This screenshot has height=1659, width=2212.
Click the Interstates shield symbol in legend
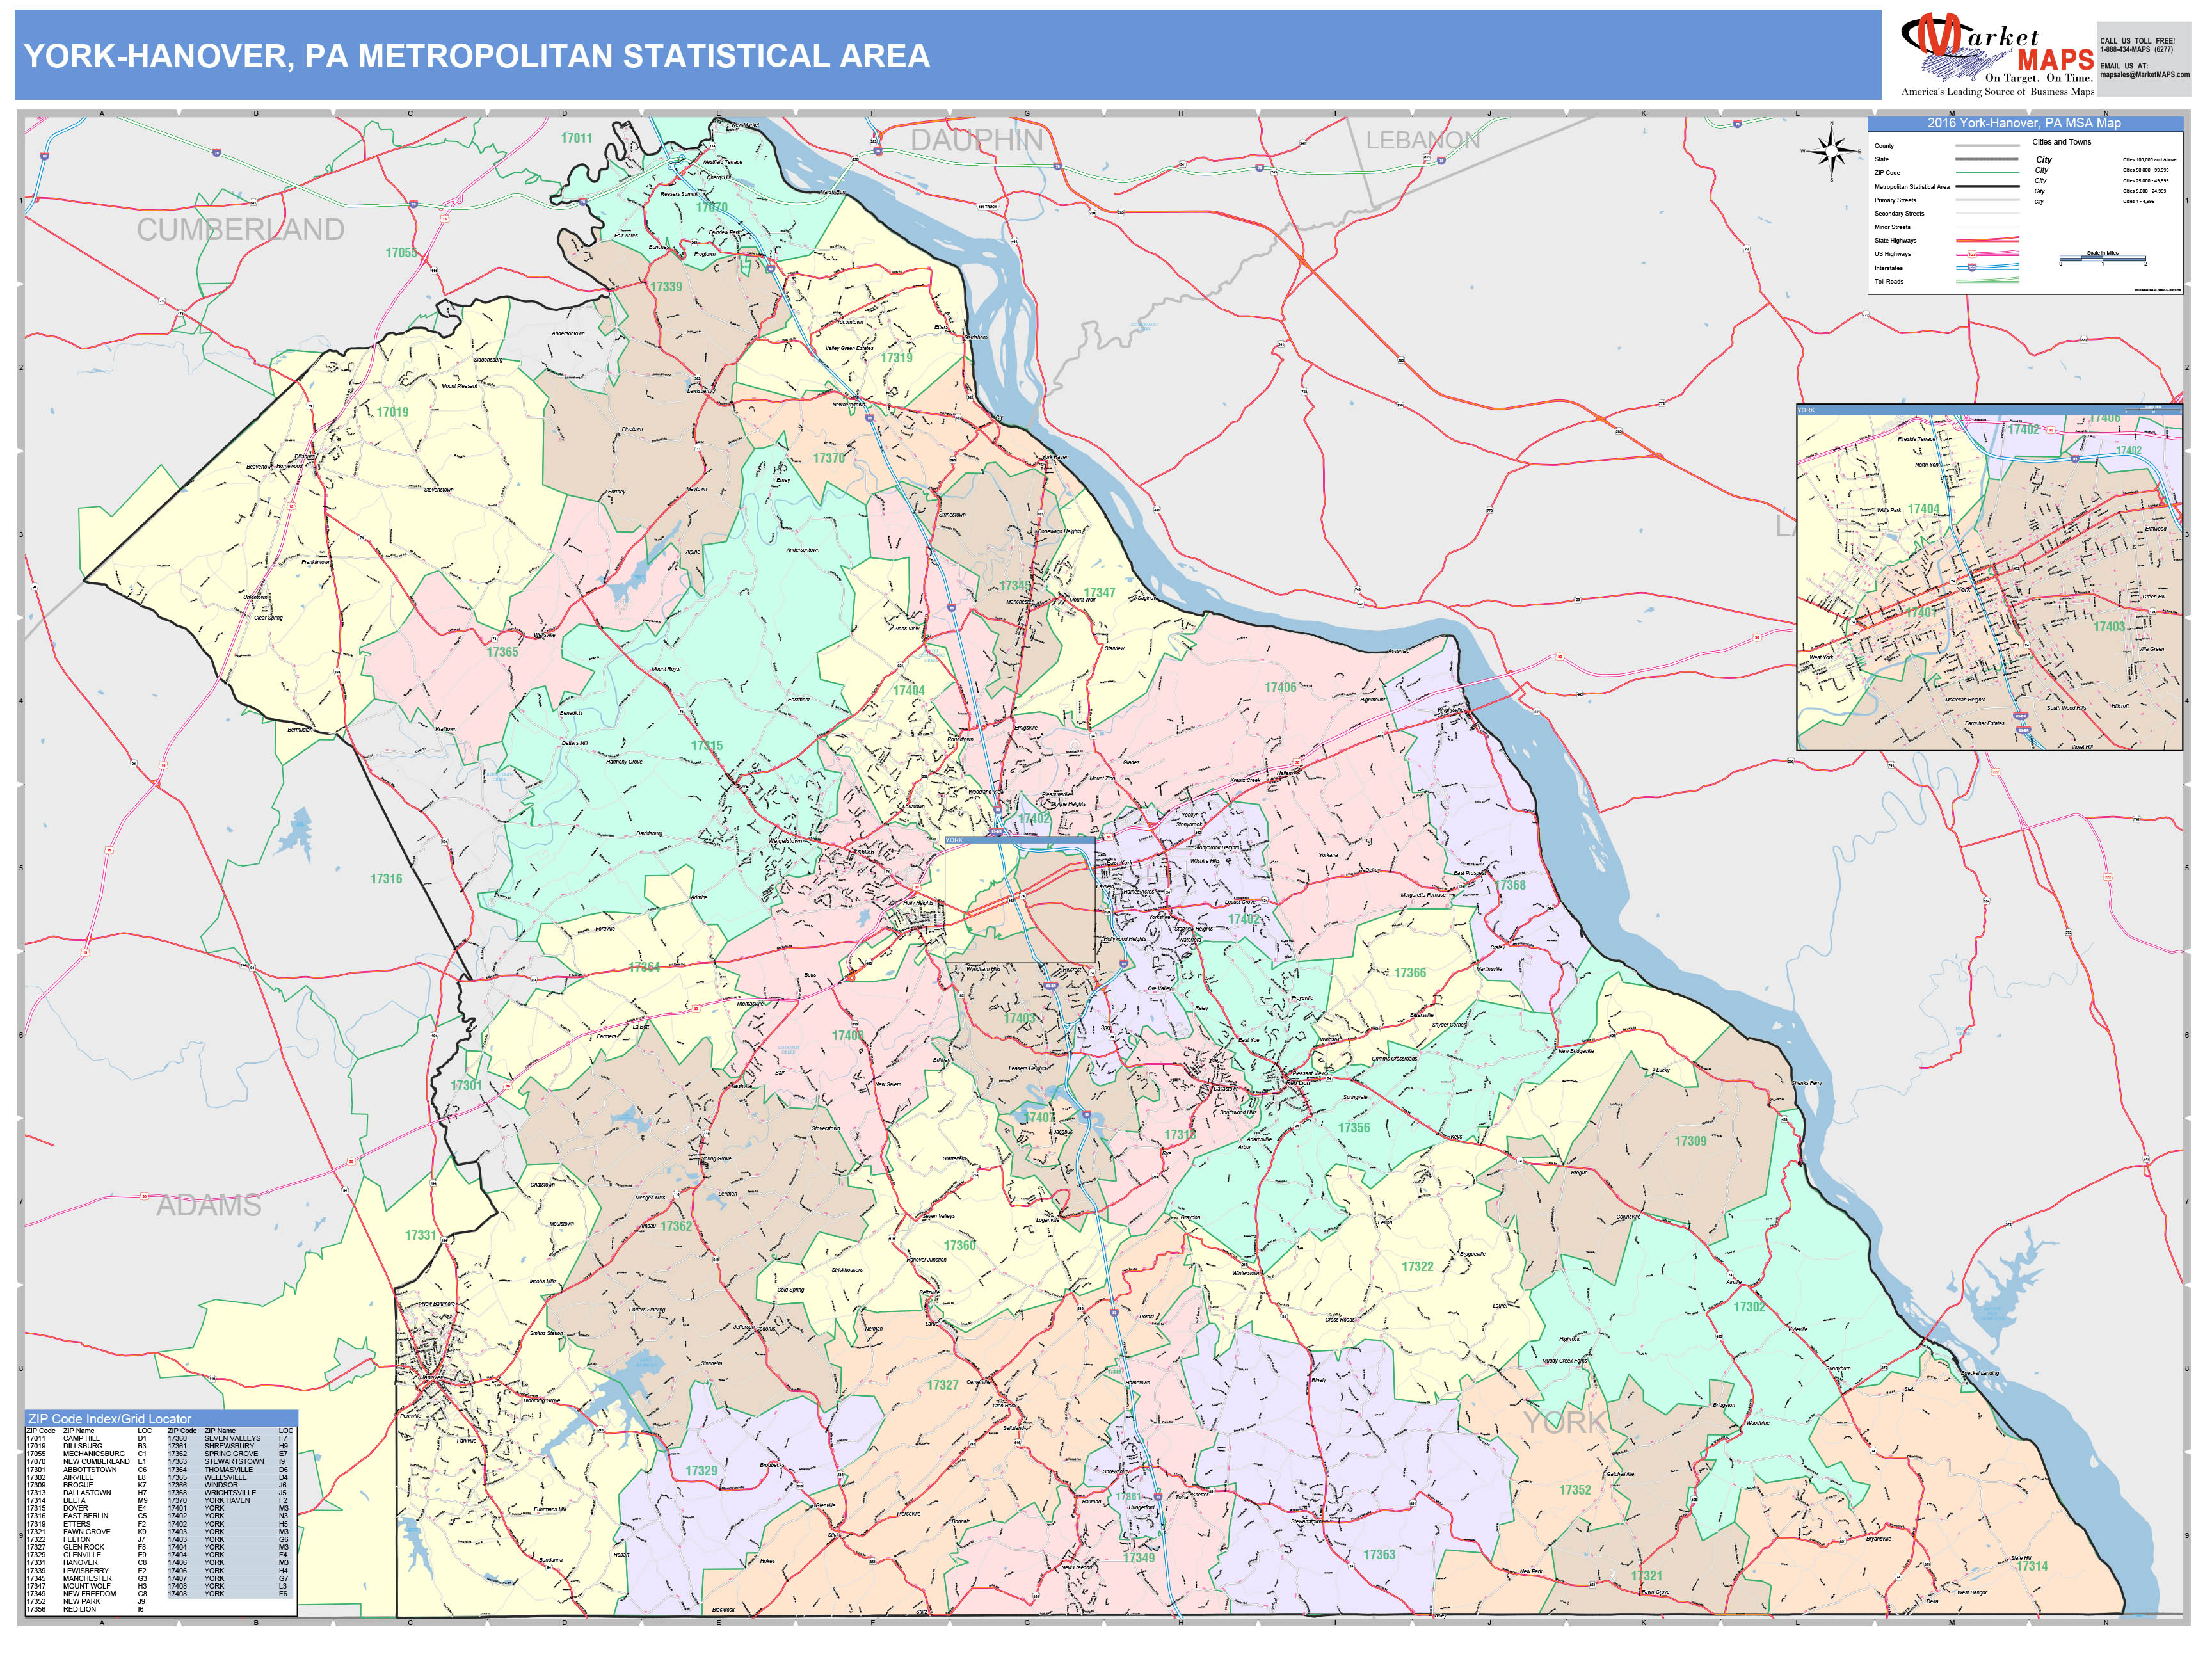(1973, 268)
